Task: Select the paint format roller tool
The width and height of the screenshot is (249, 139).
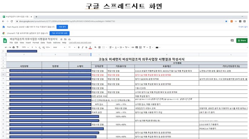Action: 17,47
